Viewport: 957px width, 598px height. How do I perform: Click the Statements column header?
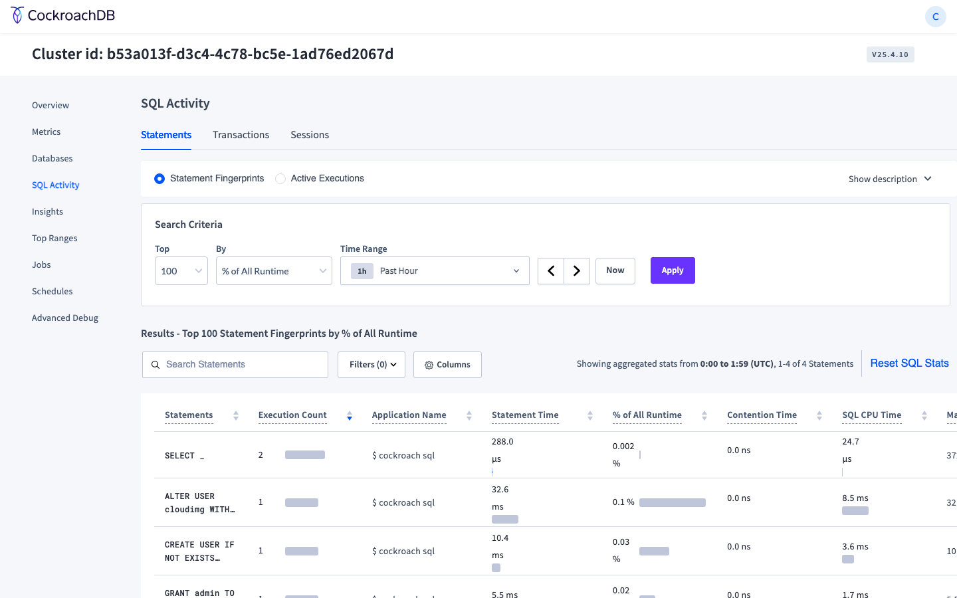click(x=189, y=415)
